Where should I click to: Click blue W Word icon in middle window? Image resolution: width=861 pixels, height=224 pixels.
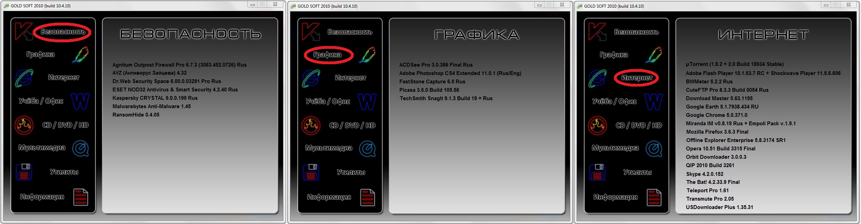(367, 102)
